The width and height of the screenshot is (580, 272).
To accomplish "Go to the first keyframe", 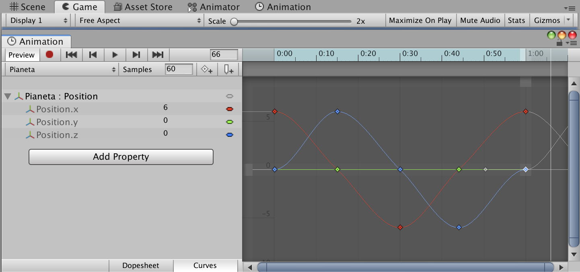I will coord(71,55).
